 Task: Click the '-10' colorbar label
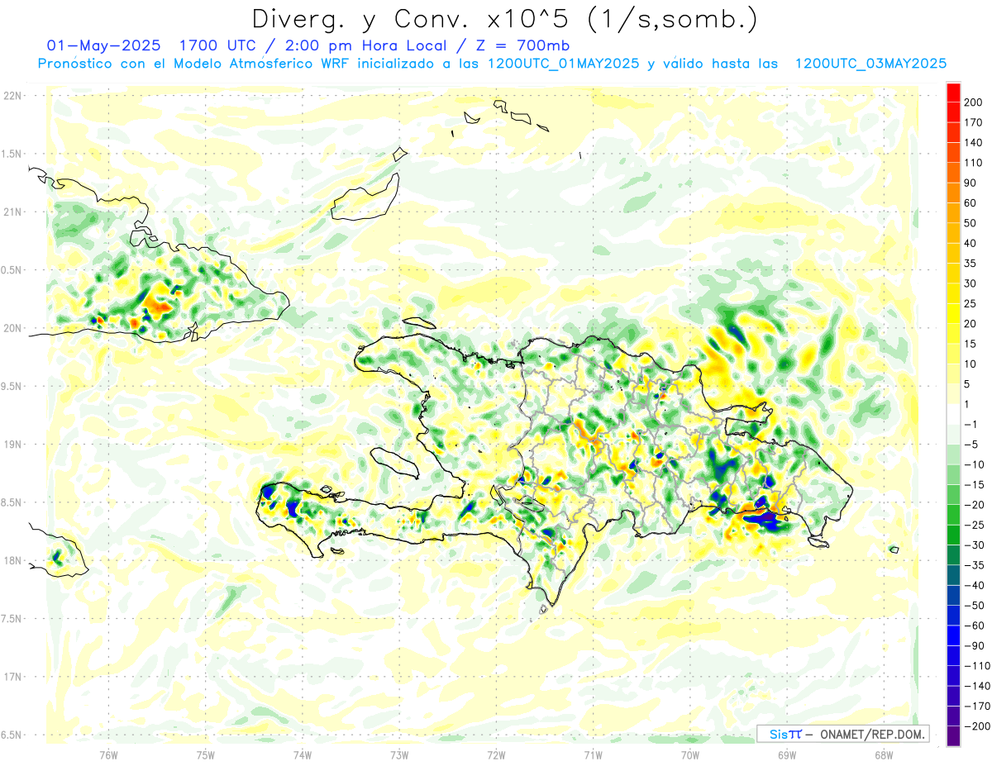pyautogui.click(x=973, y=464)
